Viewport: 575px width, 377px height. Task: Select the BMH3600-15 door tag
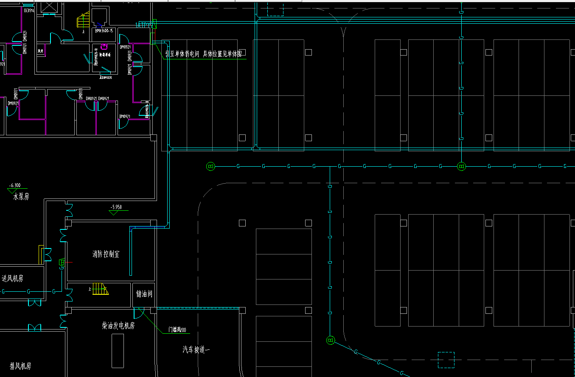[x=104, y=31]
